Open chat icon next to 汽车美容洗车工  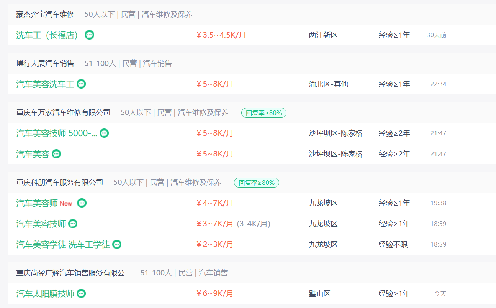click(x=81, y=84)
